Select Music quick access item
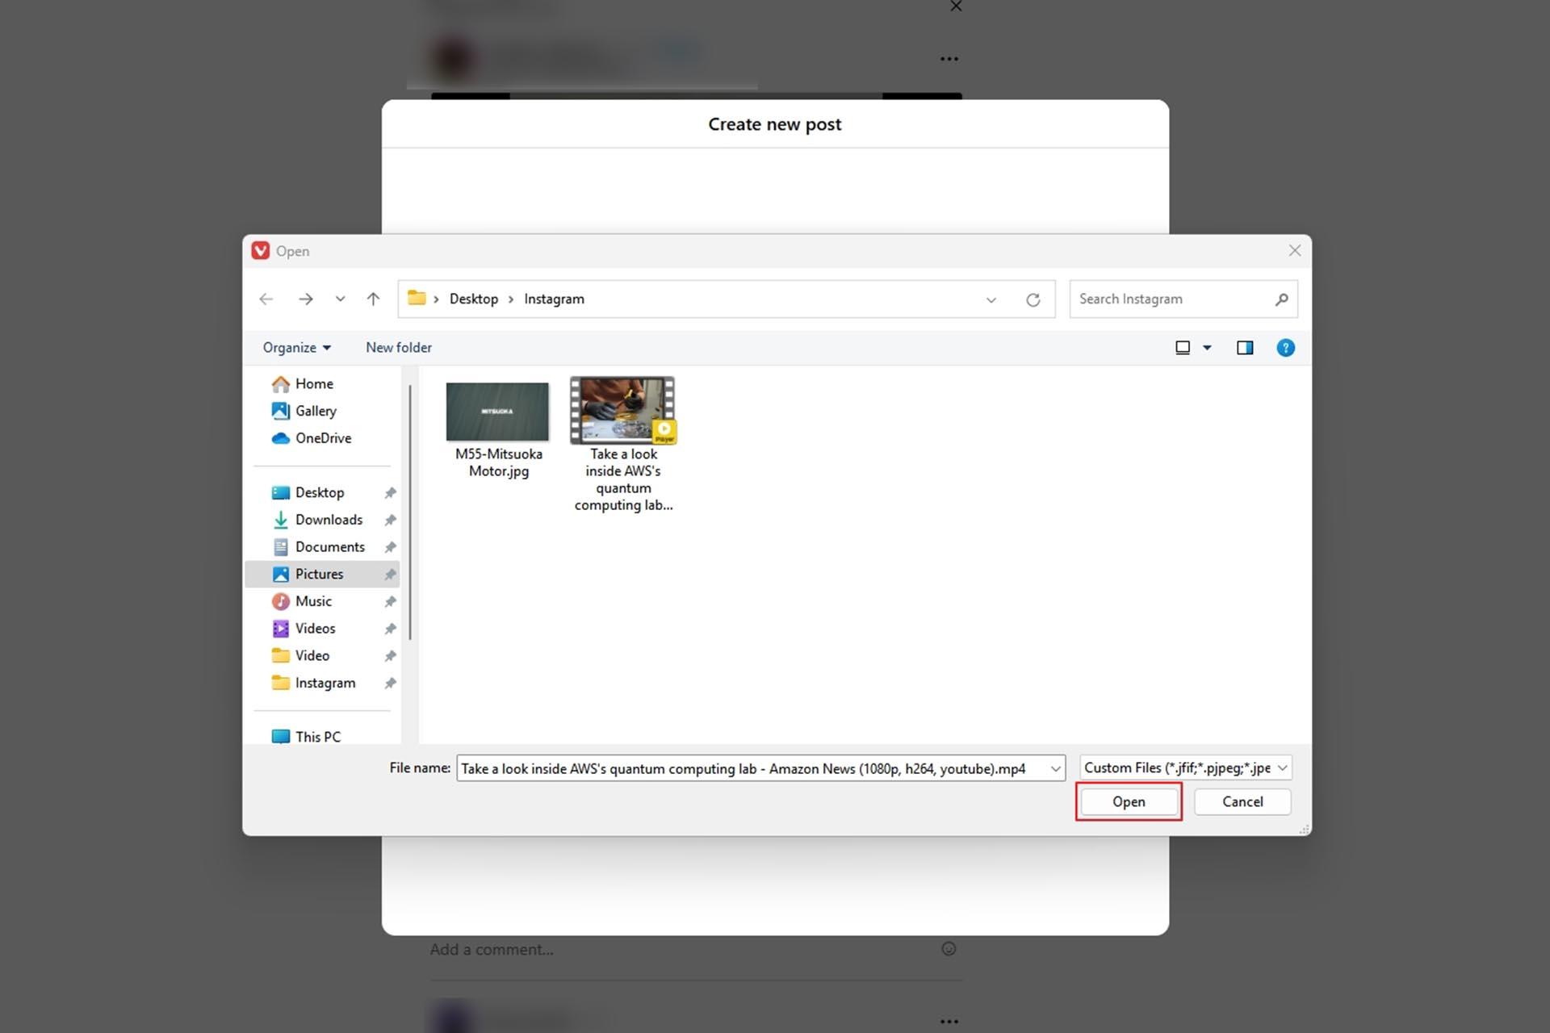Viewport: 1550px width, 1033px height. click(313, 601)
